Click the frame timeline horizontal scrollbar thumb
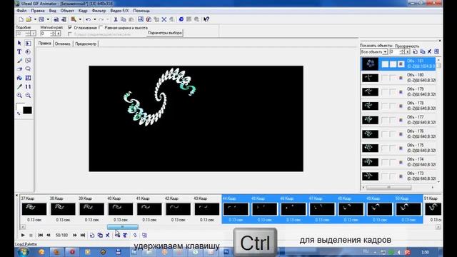The width and height of the screenshot is (457, 257). point(122,227)
